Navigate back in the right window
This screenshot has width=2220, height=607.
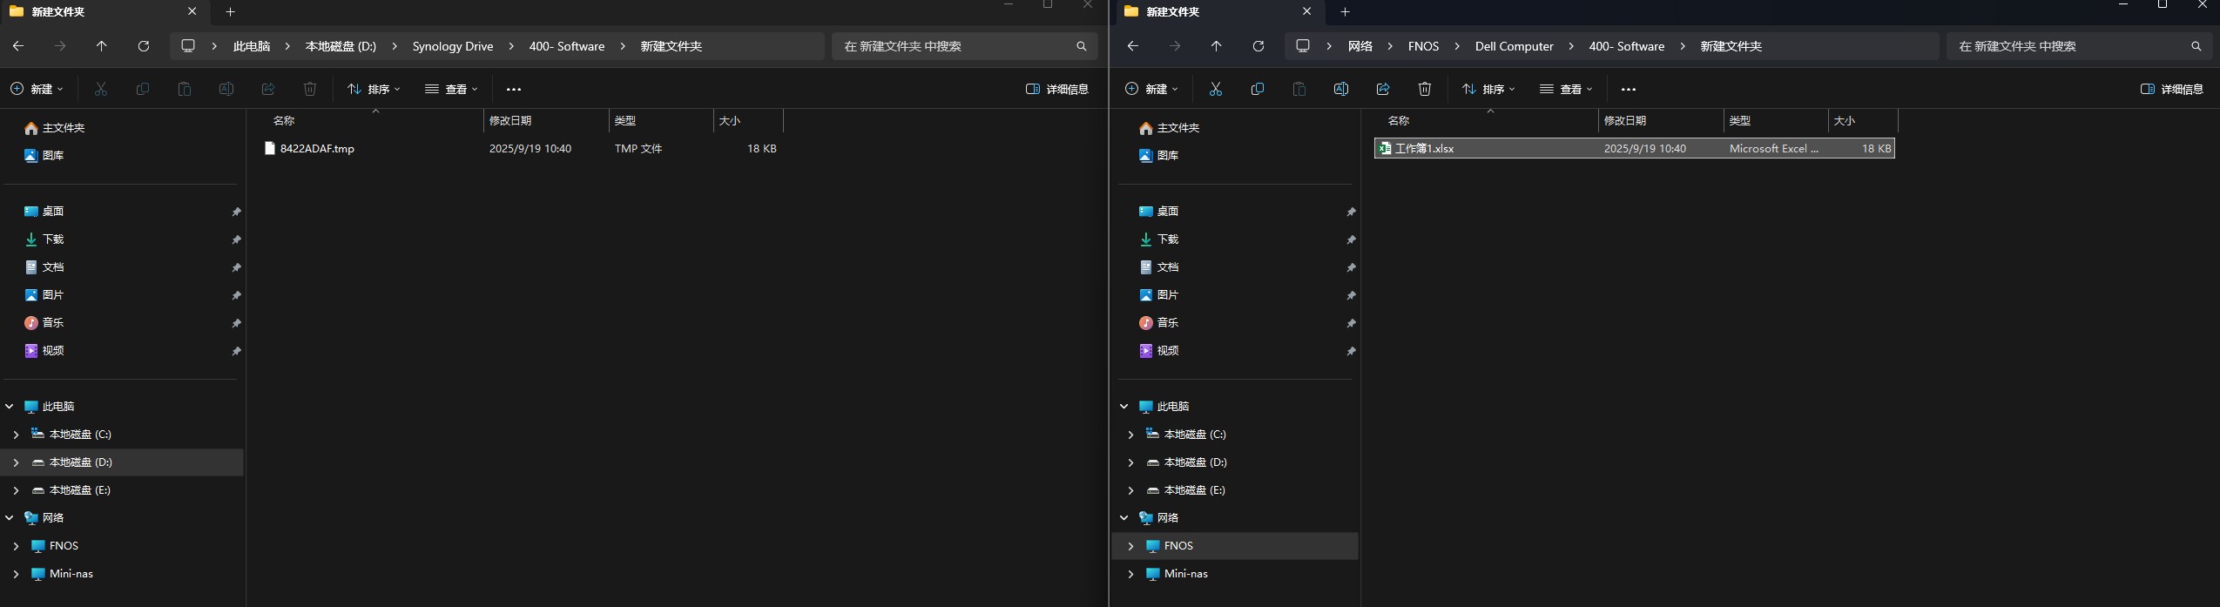pyautogui.click(x=1132, y=46)
